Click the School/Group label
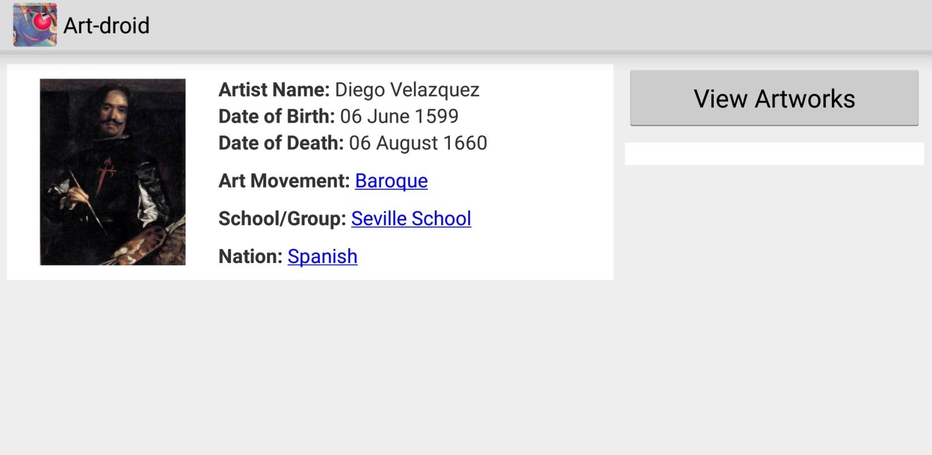The height and width of the screenshot is (455, 932). coord(282,219)
